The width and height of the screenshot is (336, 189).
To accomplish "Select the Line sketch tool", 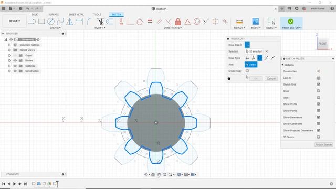I will [x=32, y=22].
